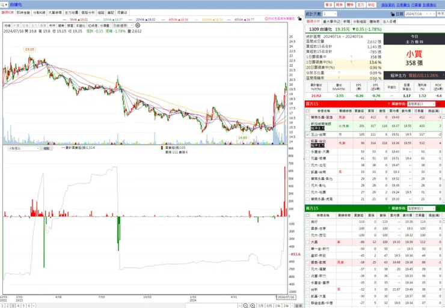Tick the 大昌 seller row checkbox

(308, 243)
